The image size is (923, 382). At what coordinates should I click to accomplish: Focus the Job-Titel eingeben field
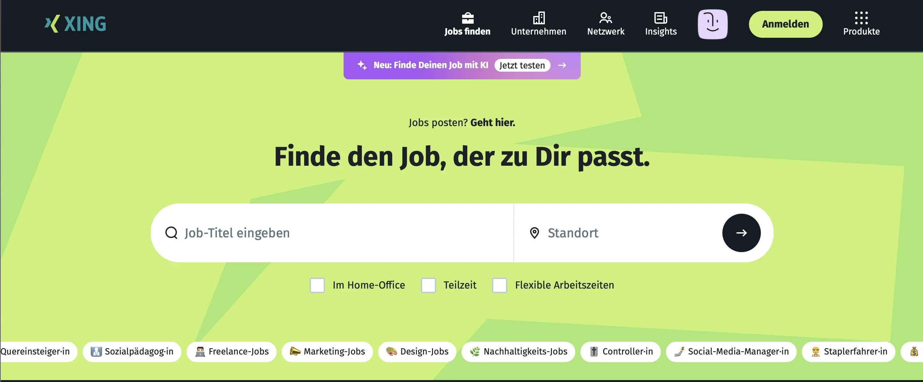point(332,233)
